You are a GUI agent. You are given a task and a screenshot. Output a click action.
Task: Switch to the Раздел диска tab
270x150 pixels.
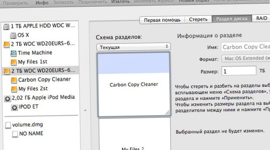pos(232,19)
